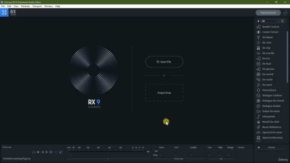Click the 'Finished scanning Plug-ins' status text
Screen dimensions: 290x163
tap(17, 158)
